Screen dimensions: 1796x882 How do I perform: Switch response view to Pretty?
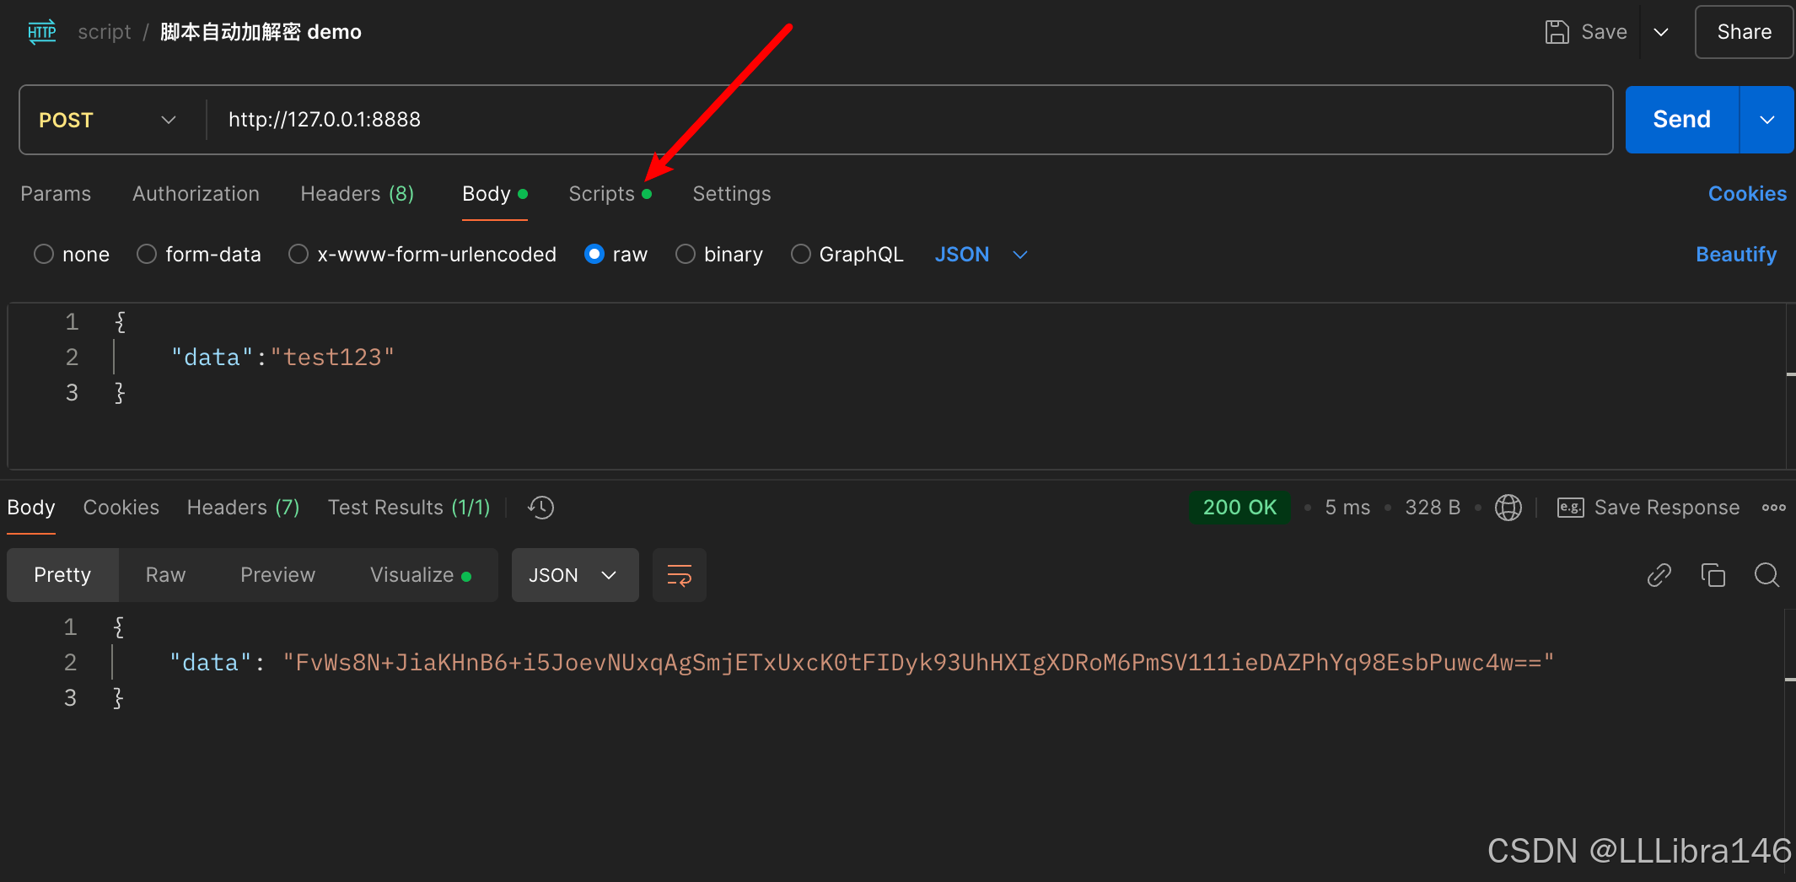click(62, 575)
